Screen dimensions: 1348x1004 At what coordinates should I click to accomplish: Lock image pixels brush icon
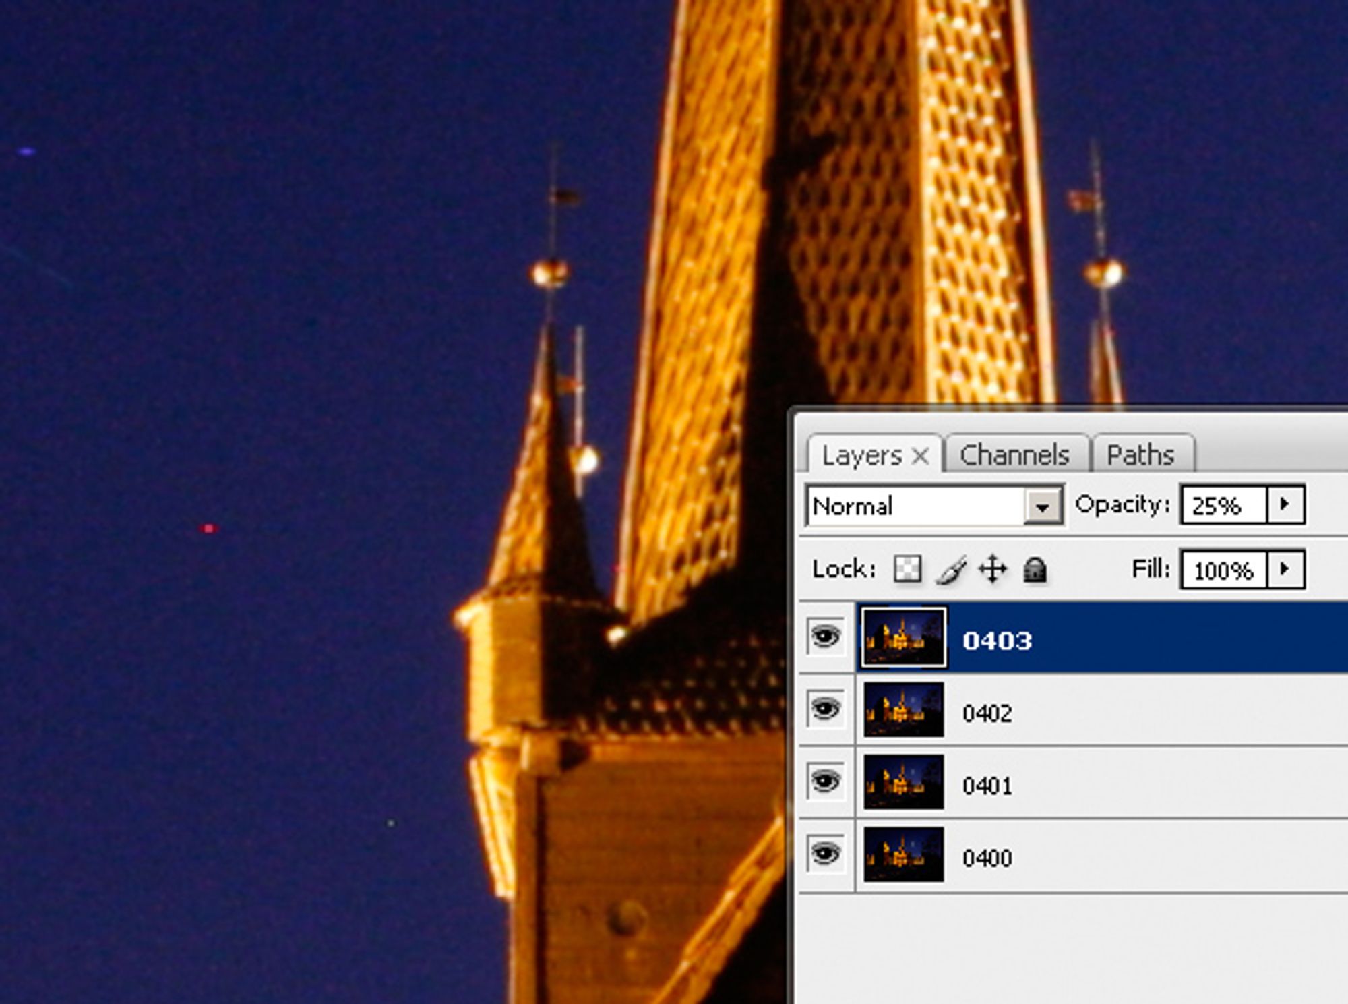click(951, 570)
